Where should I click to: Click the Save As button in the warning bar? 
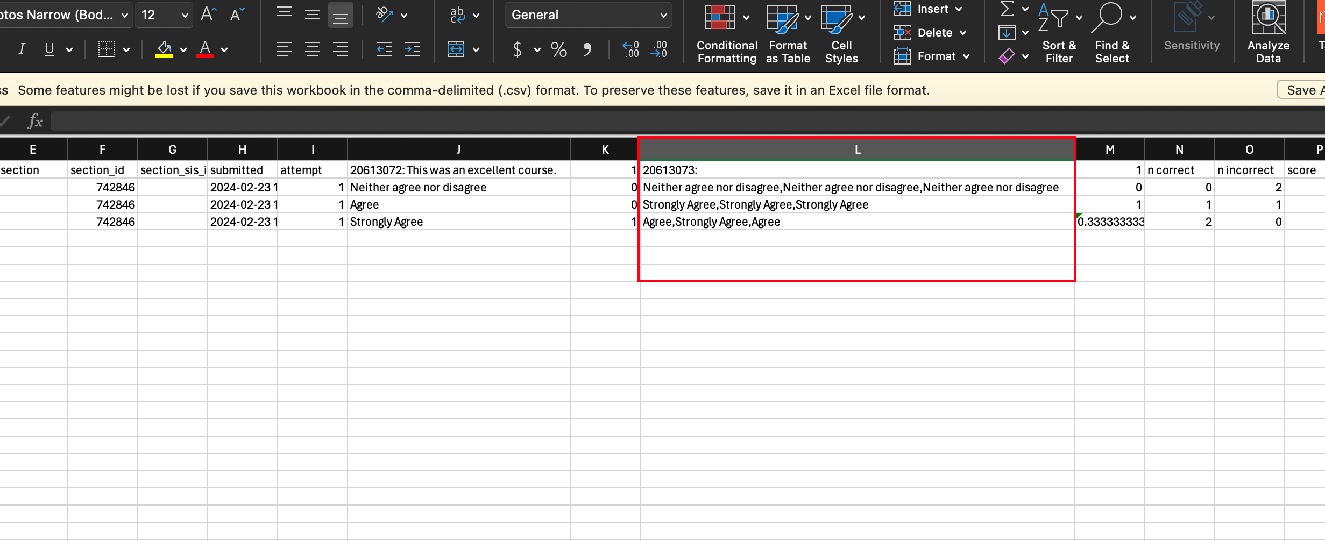tap(1304, 89)
